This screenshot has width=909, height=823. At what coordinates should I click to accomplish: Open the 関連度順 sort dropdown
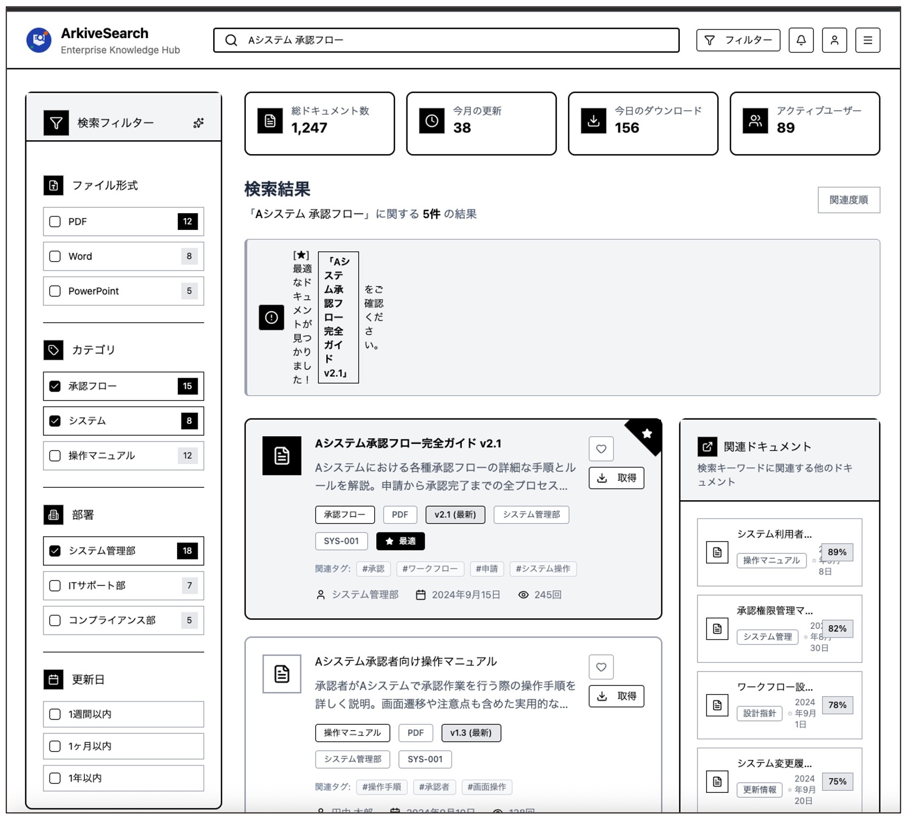pyautogui.click(x=848, y=200)
